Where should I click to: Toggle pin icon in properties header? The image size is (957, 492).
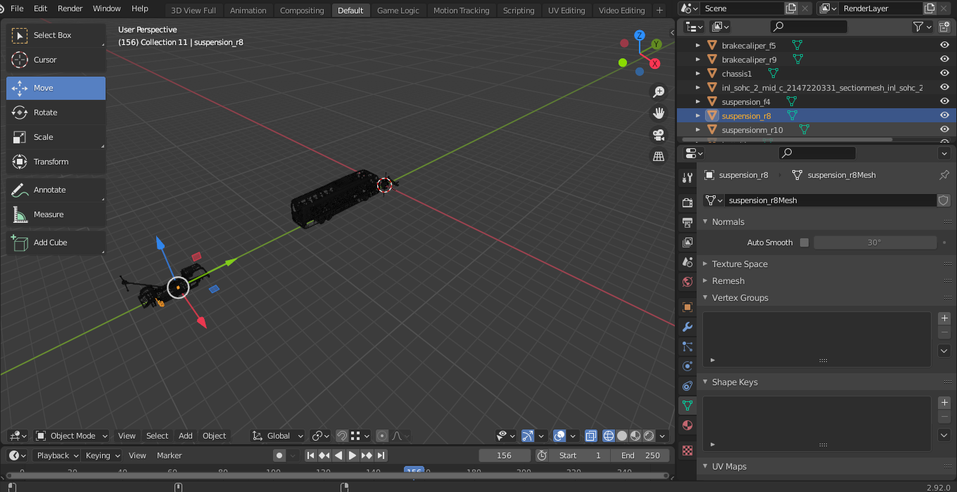(944, 175)
